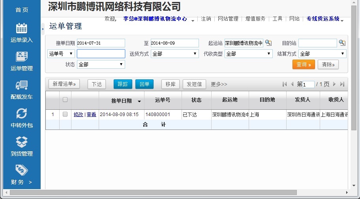Click the empty 运单号 search input
The image size is (360, 199).
[x=101, y=54]
